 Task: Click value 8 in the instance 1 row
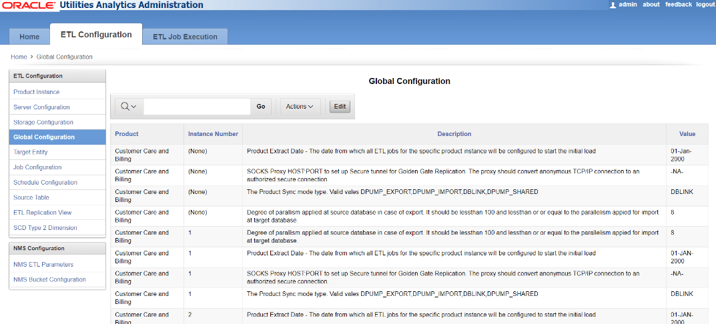coord(673,233)
